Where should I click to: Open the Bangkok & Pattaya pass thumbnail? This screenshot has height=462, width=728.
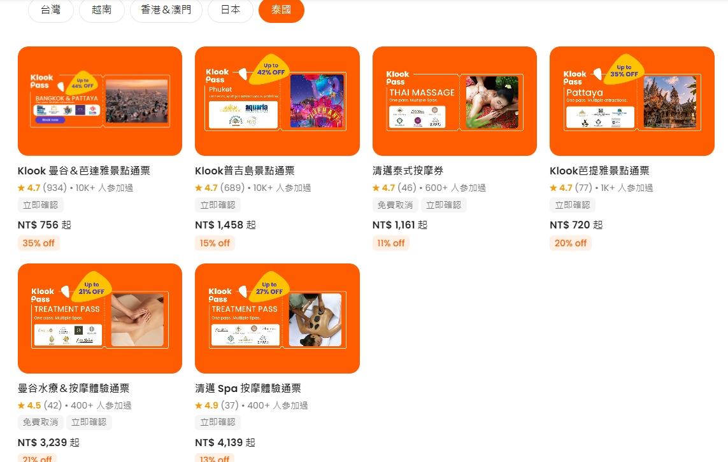(x=100, y=101)
